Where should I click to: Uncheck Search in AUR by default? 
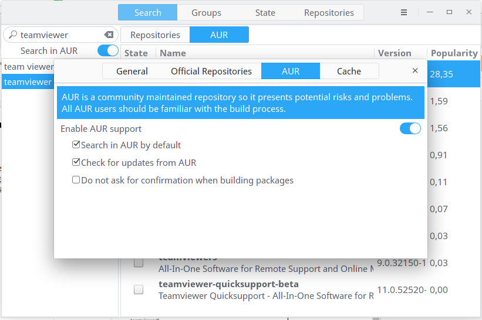click(76, 145)
